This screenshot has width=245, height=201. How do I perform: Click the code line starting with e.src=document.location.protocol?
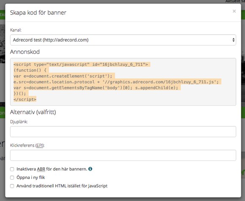116,82
